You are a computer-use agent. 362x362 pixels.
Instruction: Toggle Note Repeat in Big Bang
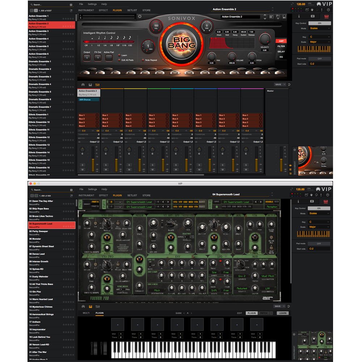click(143, 60)
